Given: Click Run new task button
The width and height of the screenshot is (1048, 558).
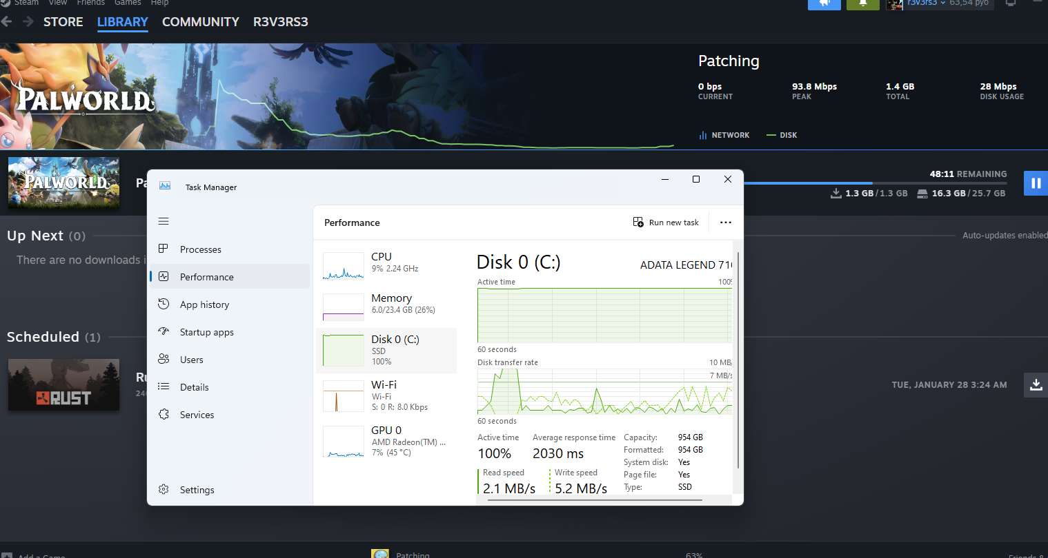Looking at the screenshot, I should 666,223.
